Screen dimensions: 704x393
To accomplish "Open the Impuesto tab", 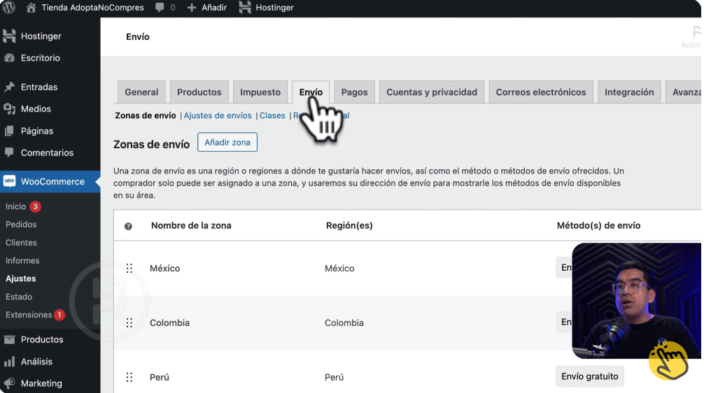I will (x=260, y=92).
